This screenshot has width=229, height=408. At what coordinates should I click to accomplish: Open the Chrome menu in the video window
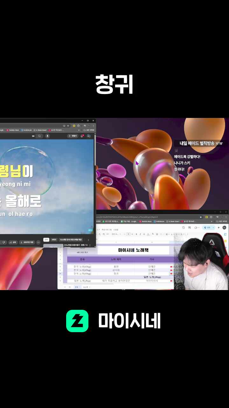(93, 126)
